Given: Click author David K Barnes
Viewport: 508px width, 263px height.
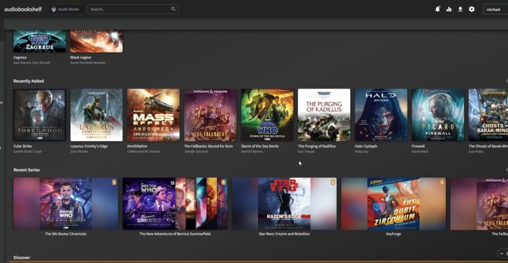Looking at the screenshot, I should click(x=252, y=151).
